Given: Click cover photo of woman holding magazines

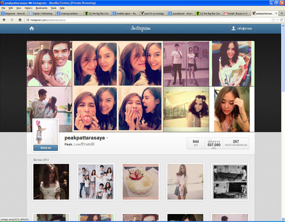Looking at the screenshot, I should (x=232, y=64).
